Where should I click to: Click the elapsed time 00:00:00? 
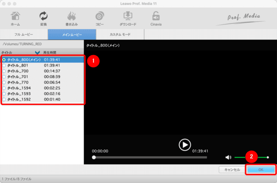pyautogui.click(x=100, y=151)
